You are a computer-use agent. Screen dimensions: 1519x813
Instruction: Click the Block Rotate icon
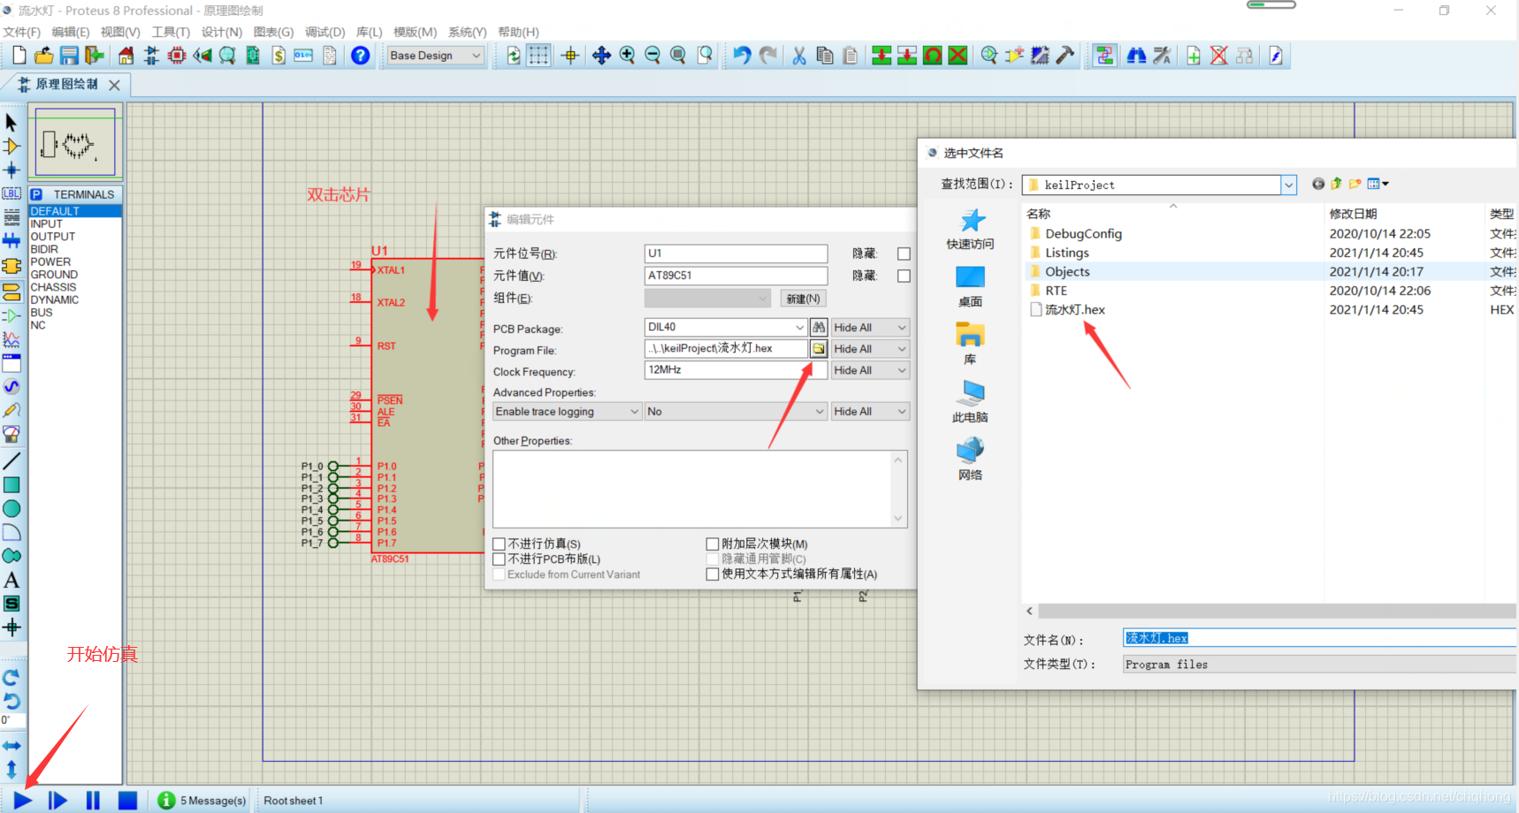click(x=933, y=56)
